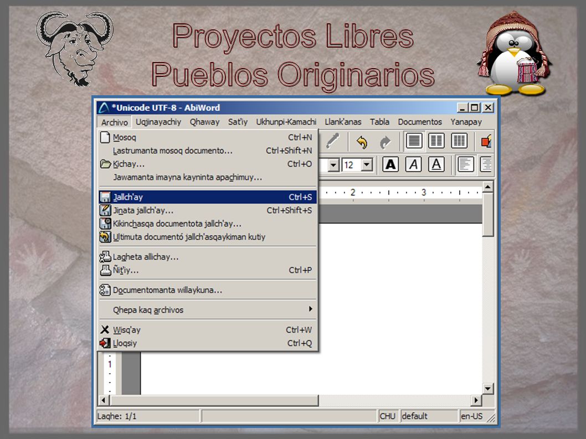Select Qhepa kaq archivos entry
586x439 pixels.
[x=208, y=309]
